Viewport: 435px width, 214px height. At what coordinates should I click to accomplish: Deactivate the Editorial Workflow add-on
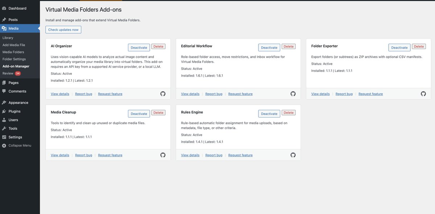click(269, 47)
